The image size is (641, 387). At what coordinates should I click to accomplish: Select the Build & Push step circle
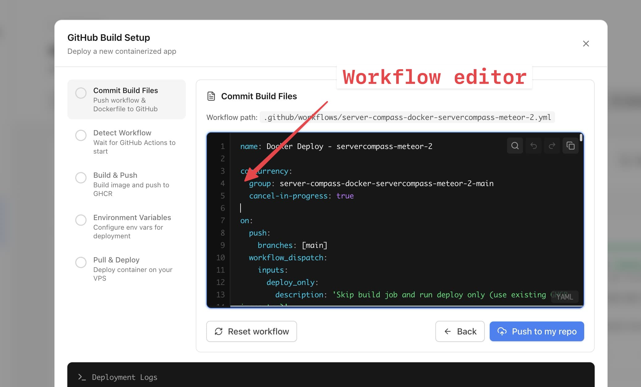tap(81, 177)
